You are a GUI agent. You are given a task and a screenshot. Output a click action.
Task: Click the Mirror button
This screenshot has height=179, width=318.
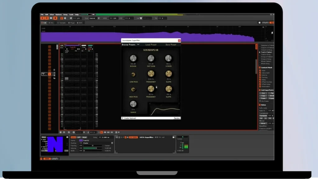coord(263,123)
